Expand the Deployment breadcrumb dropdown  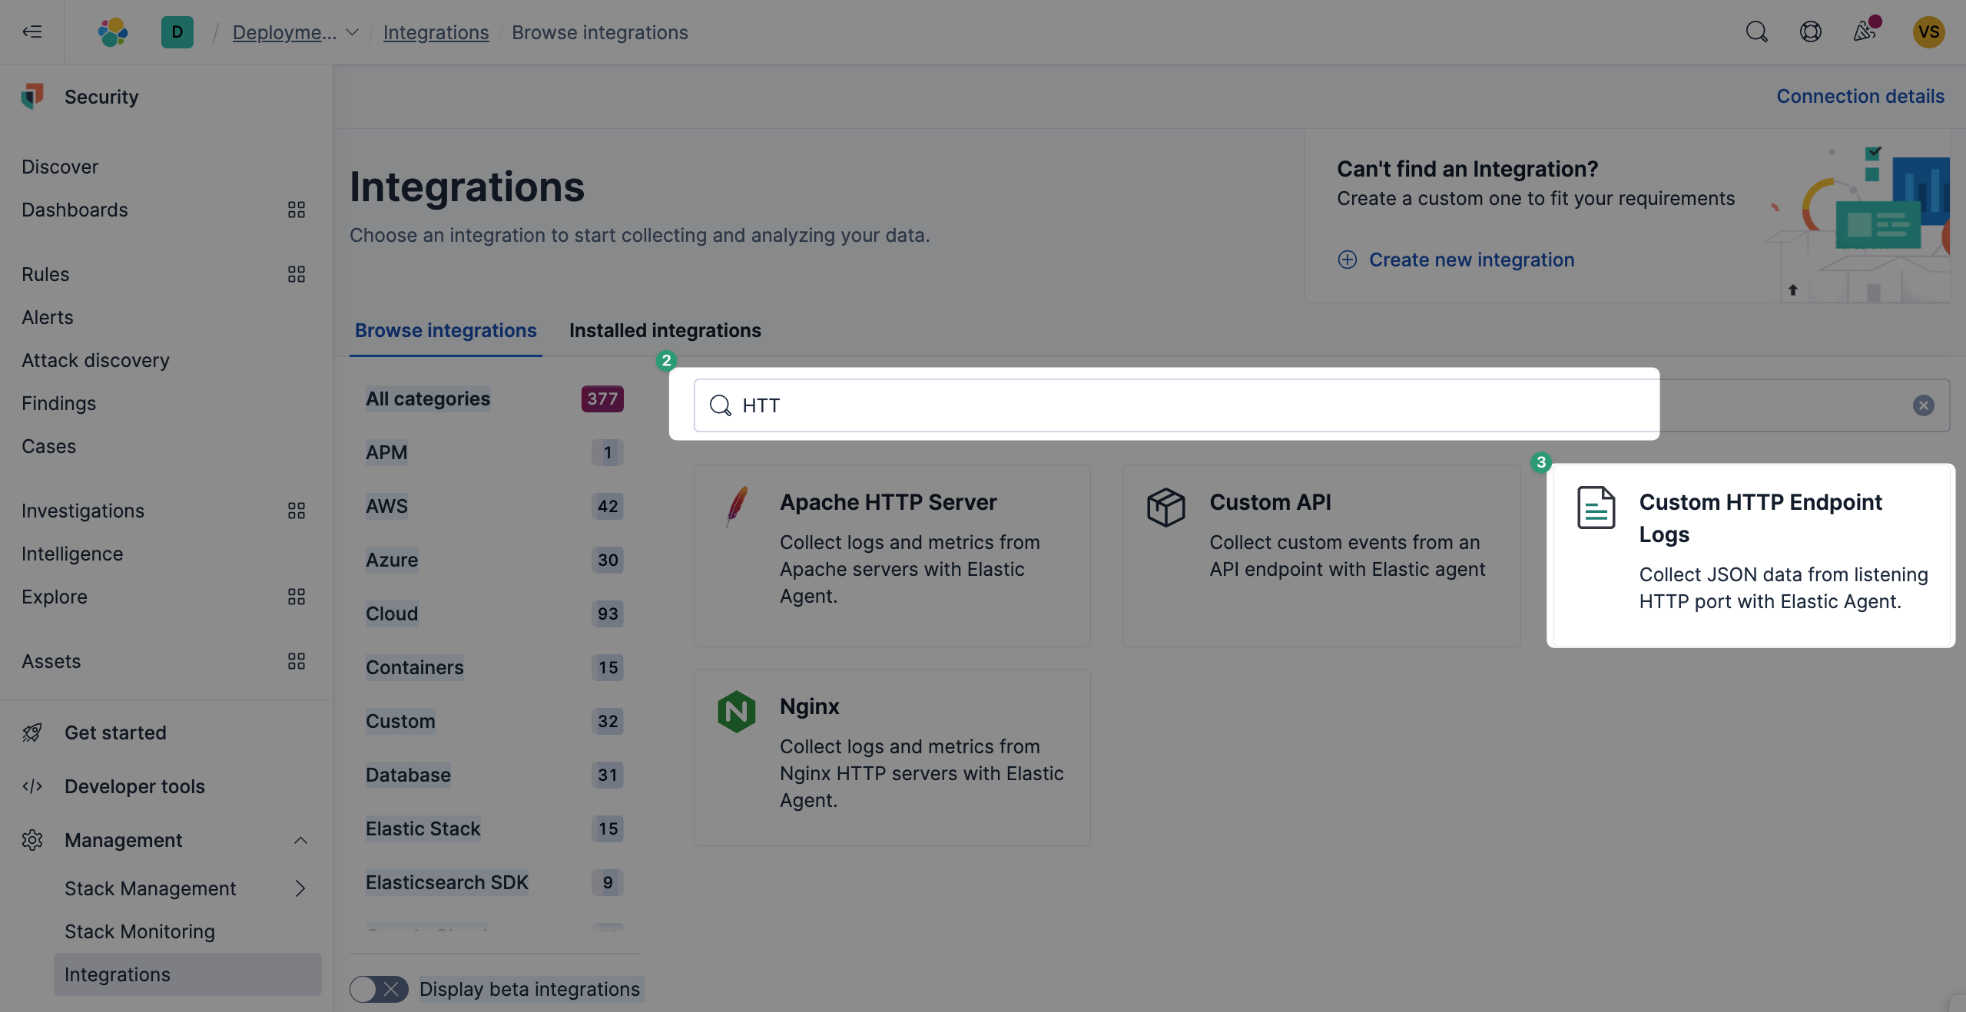point(352,32)
